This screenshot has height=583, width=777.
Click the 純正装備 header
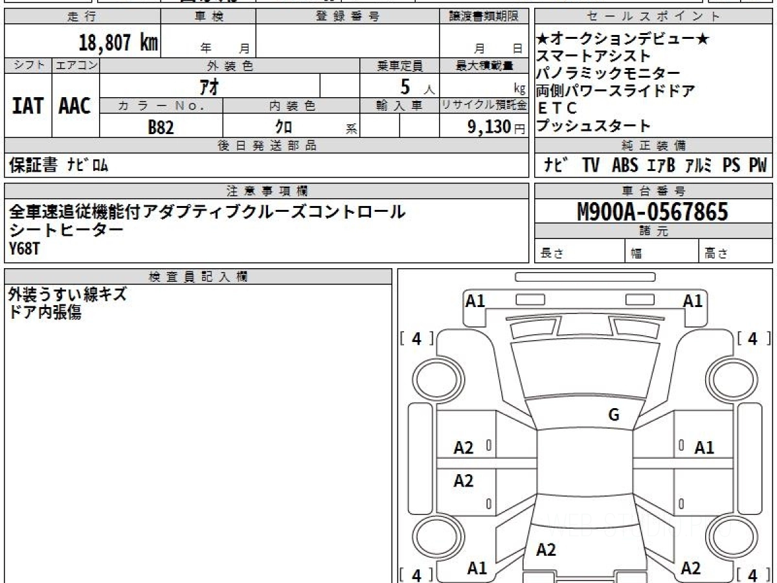(653, 146)
